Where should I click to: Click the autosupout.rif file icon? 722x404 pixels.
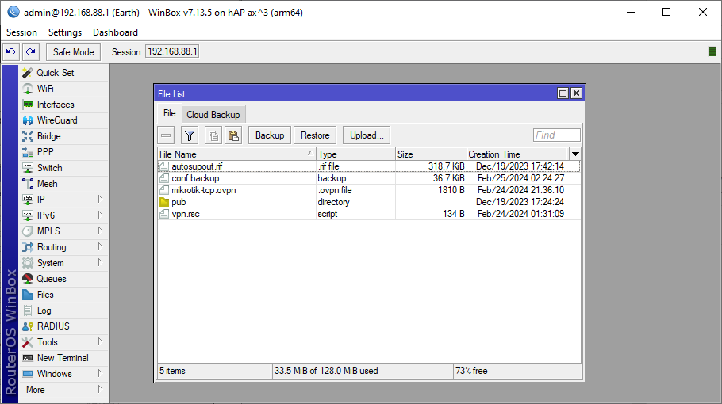(164, 166)
